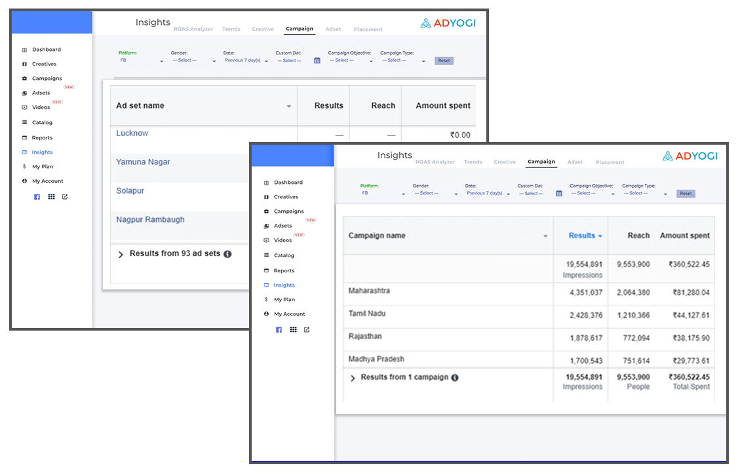
Task: Open Reports in the back window sidebar
Action: click(42, 138)
